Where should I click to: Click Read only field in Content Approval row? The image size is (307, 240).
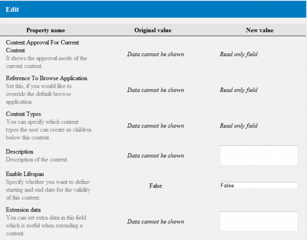click(x=238, y=54)
